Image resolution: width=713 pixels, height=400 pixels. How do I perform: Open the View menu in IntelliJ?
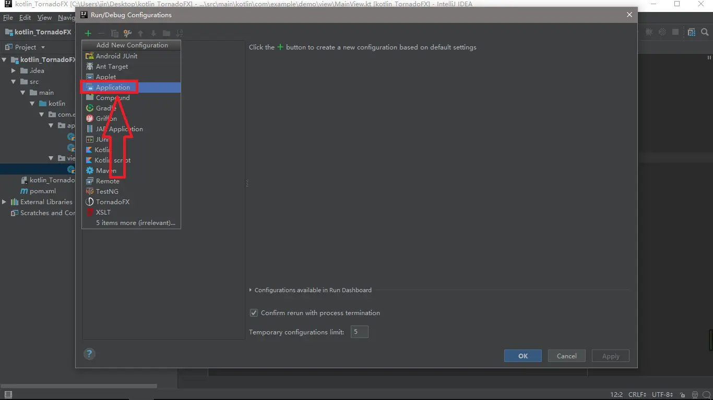click(44, 17)
